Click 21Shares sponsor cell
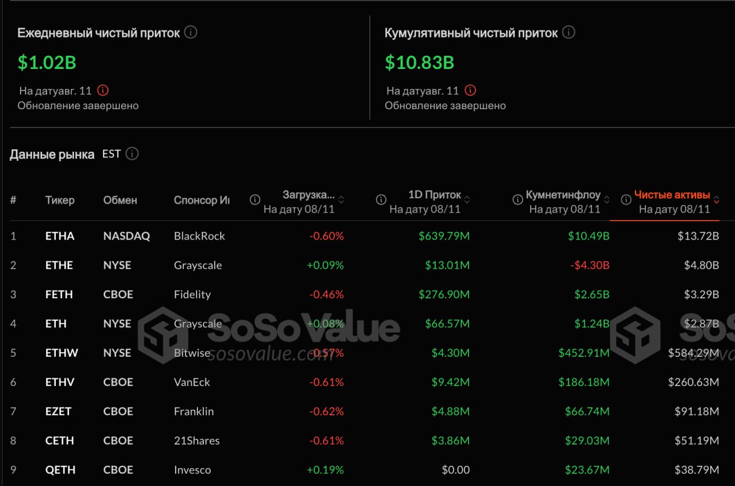This screenshot has width=735, height=486. [197, 441]
